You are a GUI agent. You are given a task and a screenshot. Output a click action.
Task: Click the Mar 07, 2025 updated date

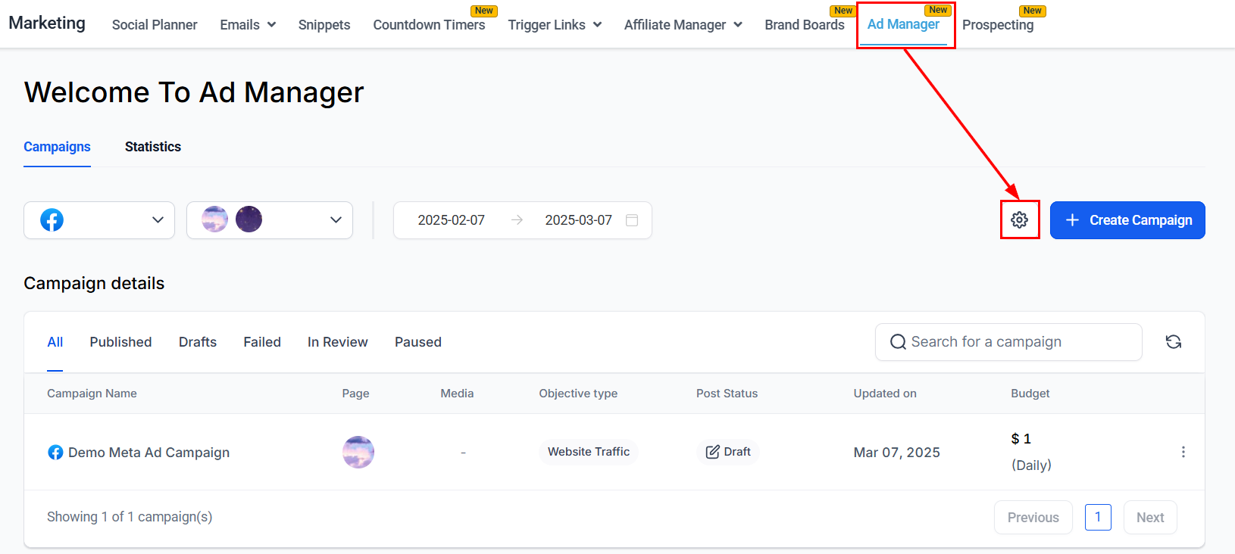point(897,453)
